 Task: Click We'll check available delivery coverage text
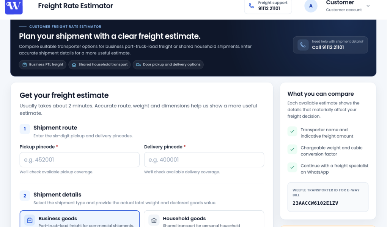[182, 172]
